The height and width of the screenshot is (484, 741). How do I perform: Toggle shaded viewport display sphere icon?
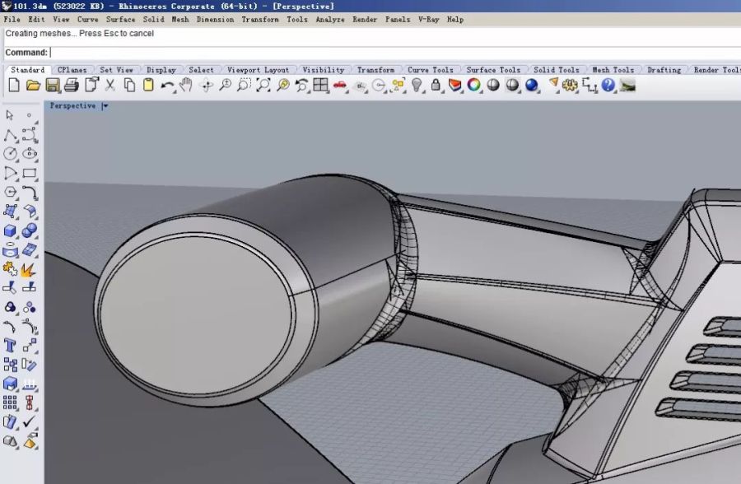[x=513, y=85]
